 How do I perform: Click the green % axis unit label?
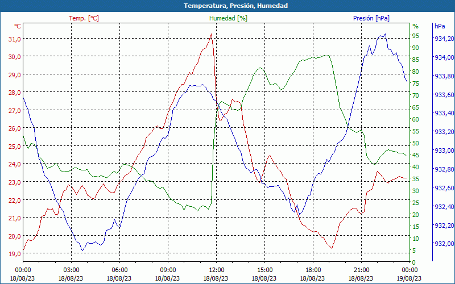click(416, 26)
